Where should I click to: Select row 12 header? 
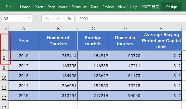point(4,96)
